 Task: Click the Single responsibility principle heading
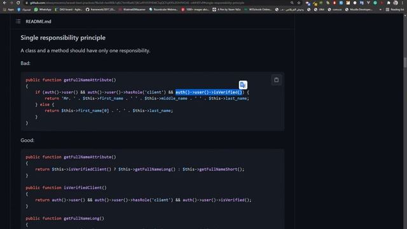click(x=63, y=38)
